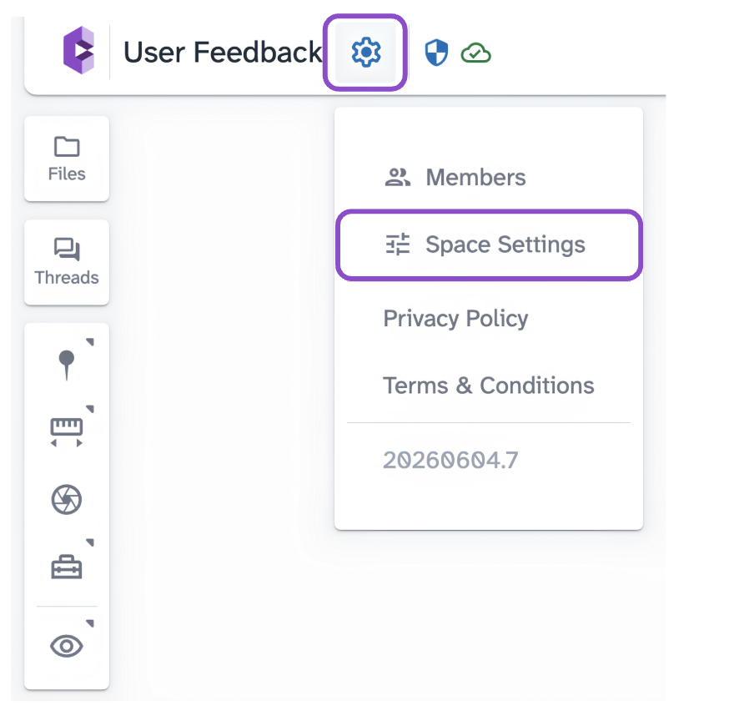Select the pin marker tool

(x=67, y=365)
